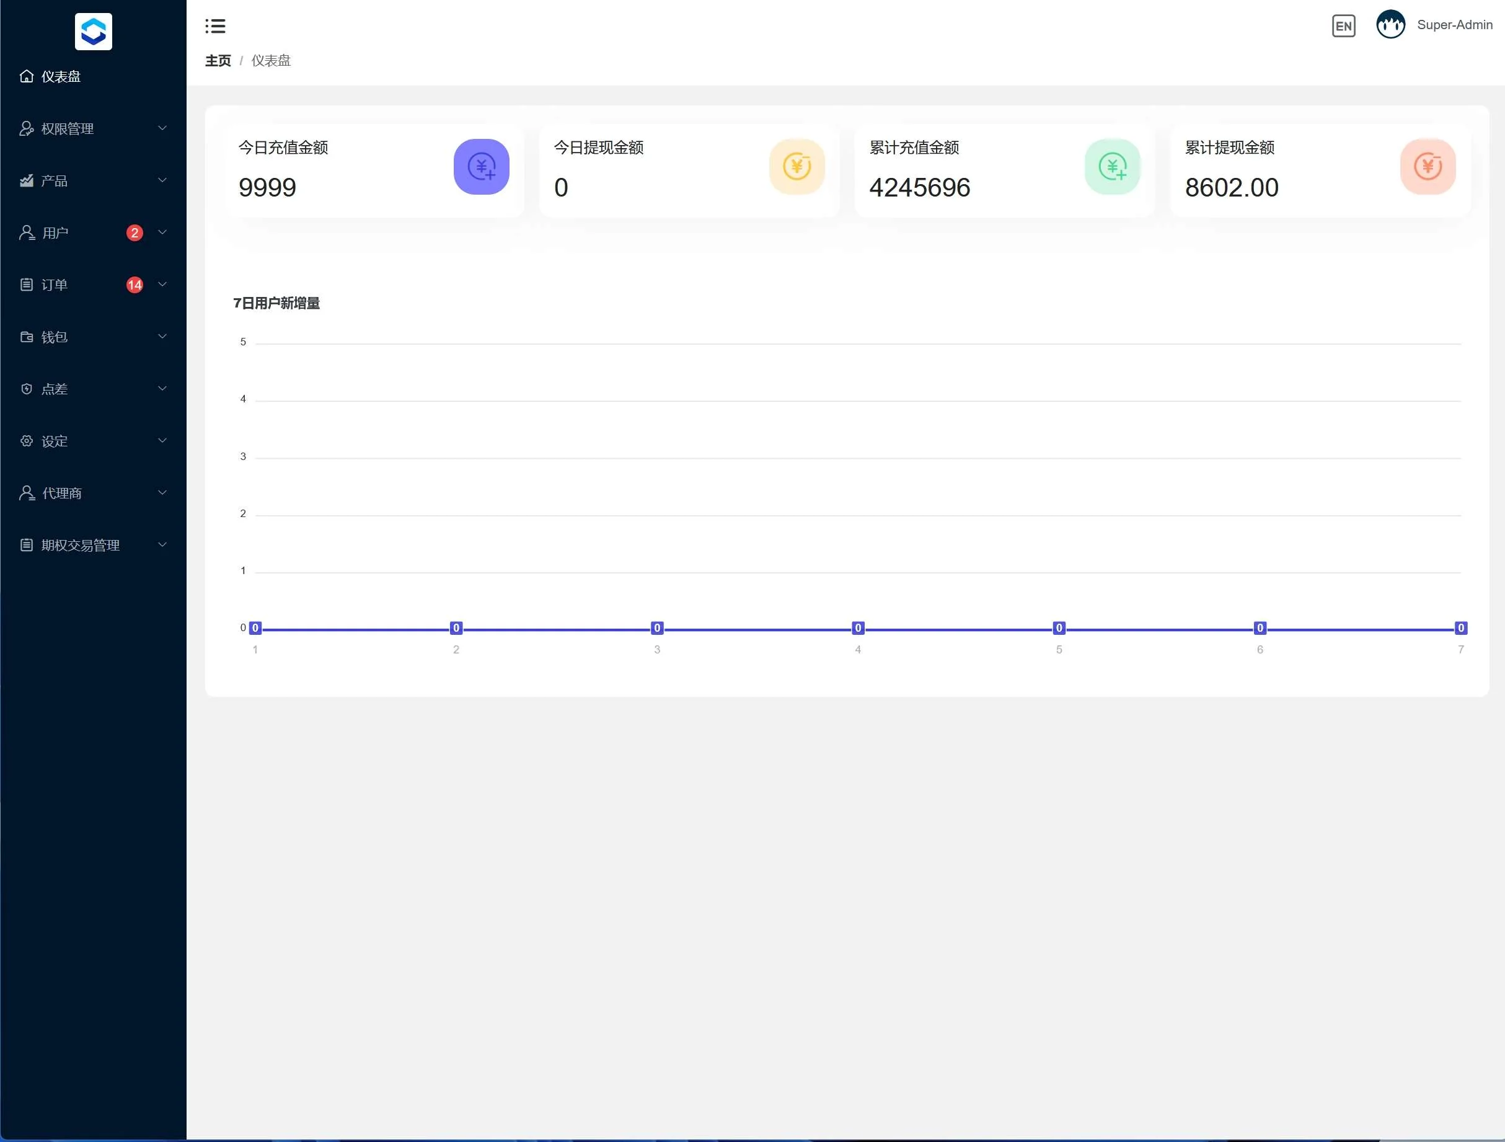Expand the 产品 menu section
The image size is (1505, 1142).
pyautogui.click(x=55, y=180)
